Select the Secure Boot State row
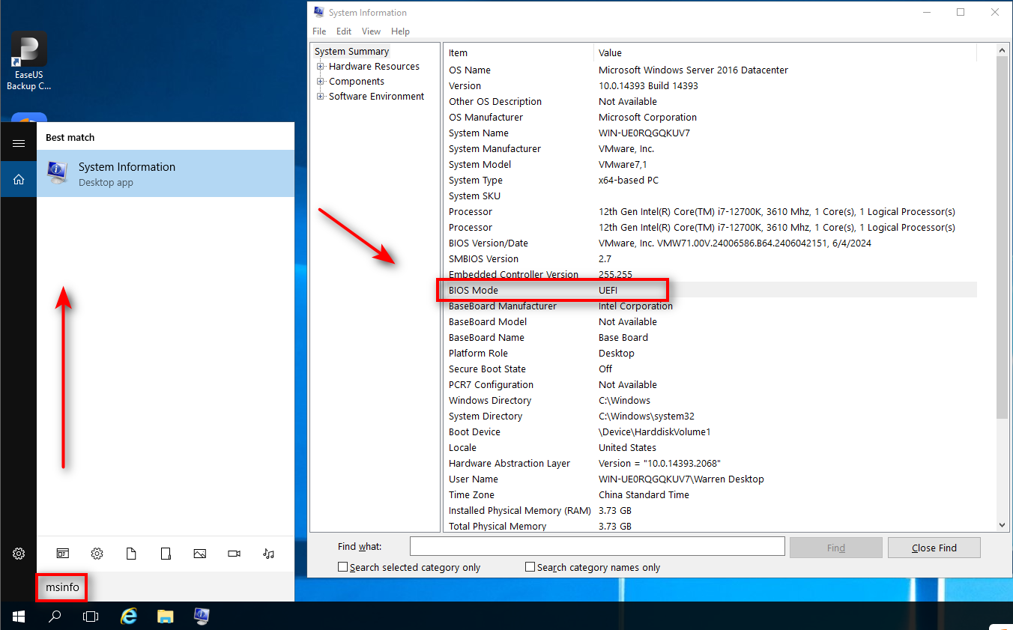Screen dimensions: 1013x630 tap(710, 369)
